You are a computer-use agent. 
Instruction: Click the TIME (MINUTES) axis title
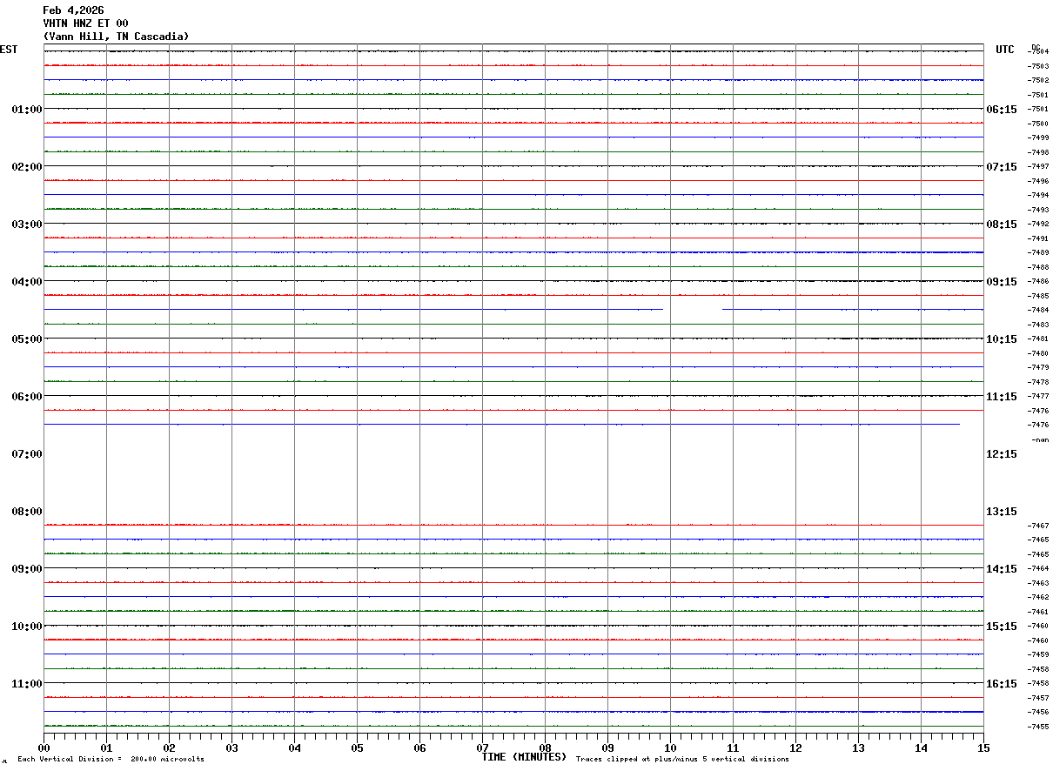point(524,757)
